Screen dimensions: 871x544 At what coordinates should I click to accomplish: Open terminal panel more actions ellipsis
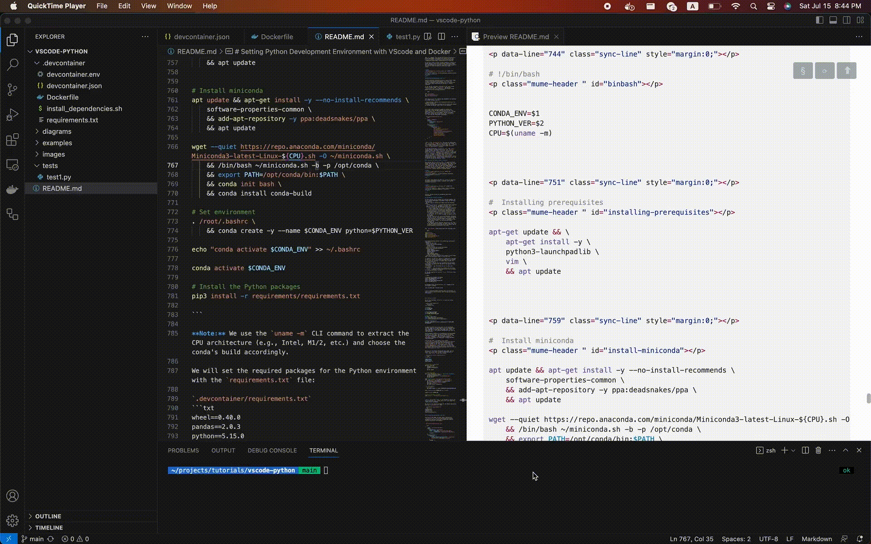coord(832,450)
